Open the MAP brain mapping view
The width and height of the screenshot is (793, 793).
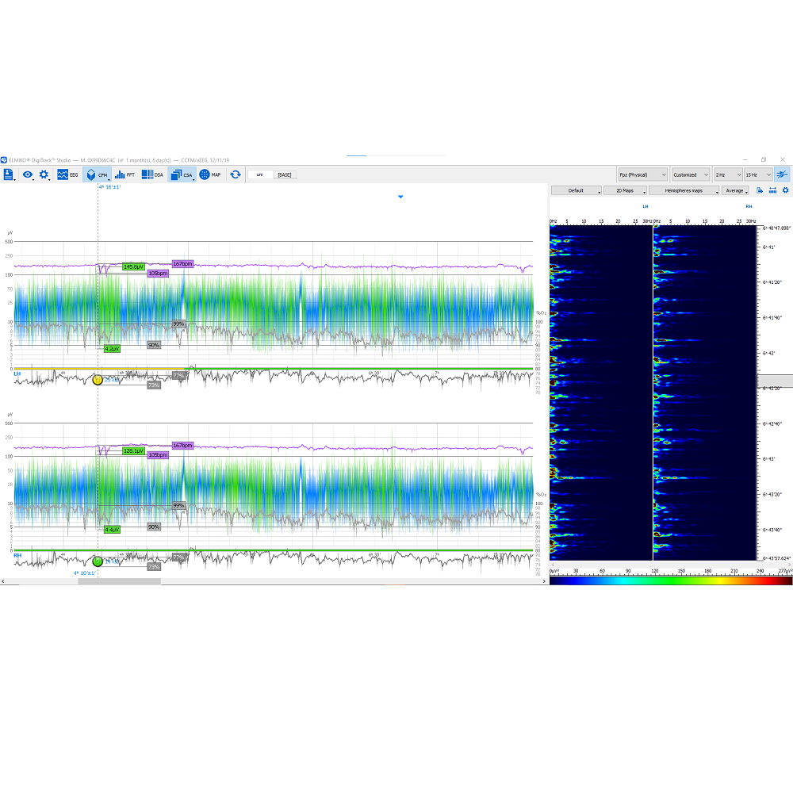pos(210,174)
